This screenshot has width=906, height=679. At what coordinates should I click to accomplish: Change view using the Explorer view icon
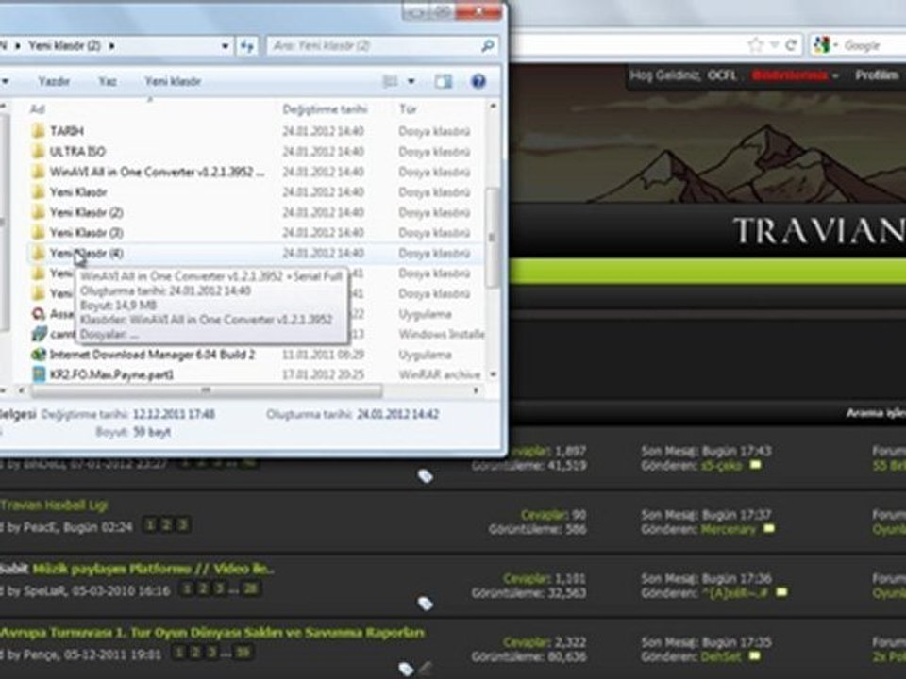click(391, 81)
